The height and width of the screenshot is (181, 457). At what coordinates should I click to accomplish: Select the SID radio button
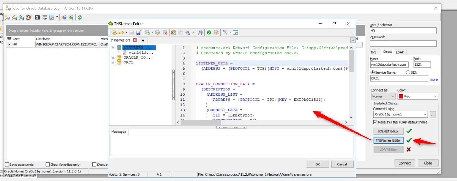coord(408,72)
